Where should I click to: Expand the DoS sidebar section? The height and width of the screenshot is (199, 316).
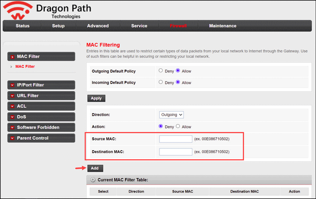click(41, 117)
